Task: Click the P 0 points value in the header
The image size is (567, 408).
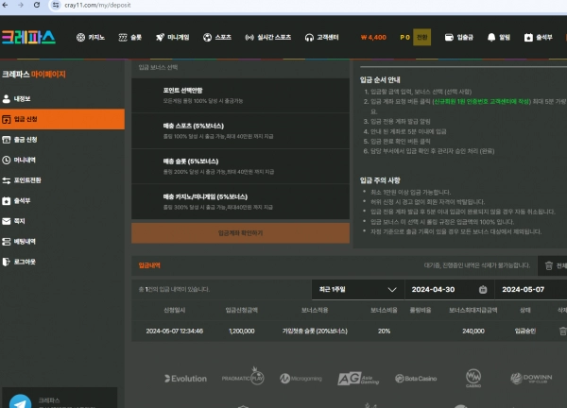Action: [404, 37]
